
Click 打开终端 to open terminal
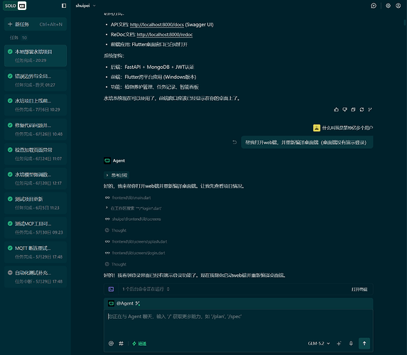[359, 290]
